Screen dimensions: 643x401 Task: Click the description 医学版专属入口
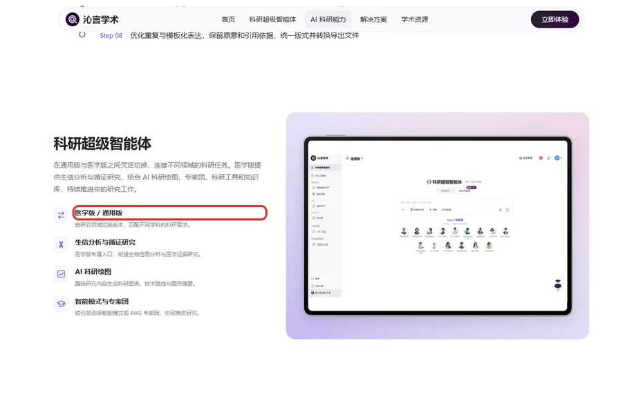tap(138, 255)
